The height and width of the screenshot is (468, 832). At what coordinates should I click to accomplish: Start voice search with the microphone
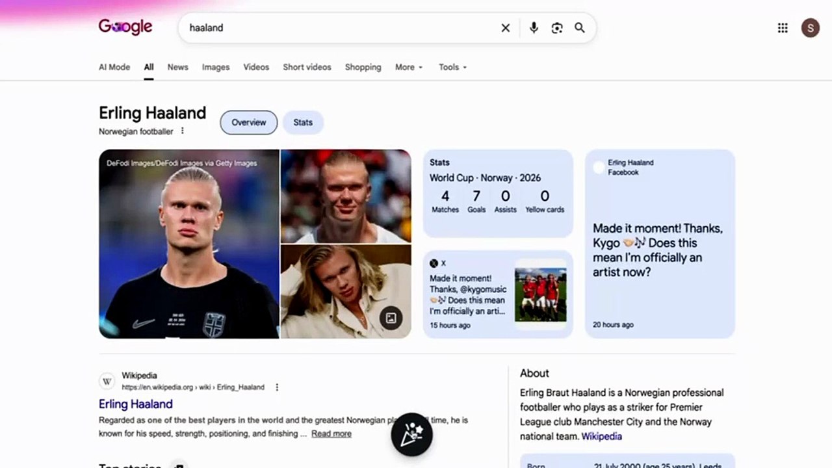pos(534,28)
